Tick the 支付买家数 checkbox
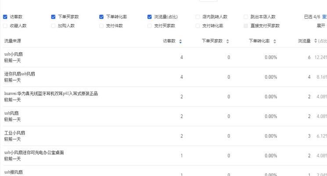 tap(150, 26)
